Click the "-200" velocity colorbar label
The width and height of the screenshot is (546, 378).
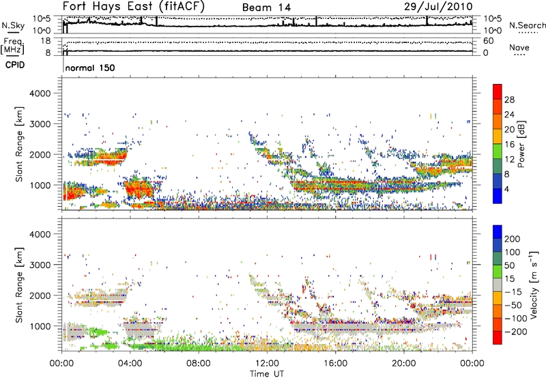pyautogui.click(x=516, y=332)
